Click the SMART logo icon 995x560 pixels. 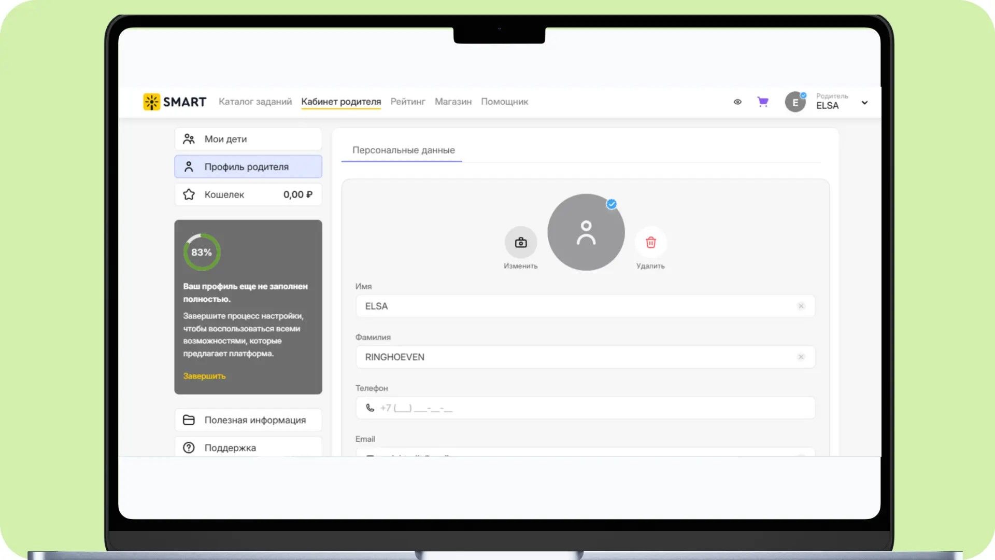tap(151, 102)
